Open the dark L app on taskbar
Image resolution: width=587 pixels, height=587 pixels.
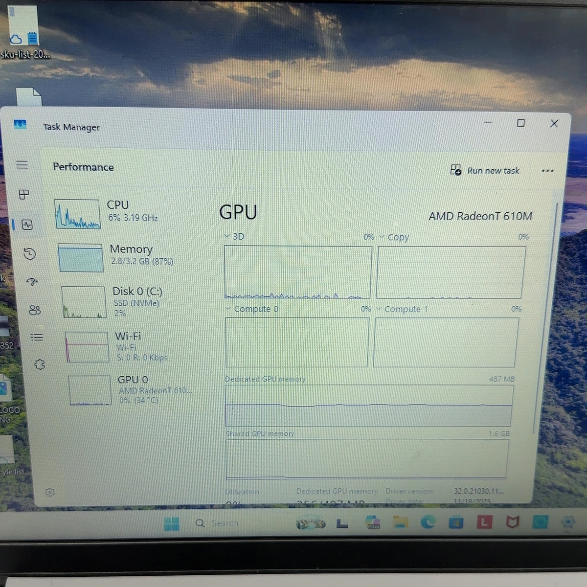342,523
